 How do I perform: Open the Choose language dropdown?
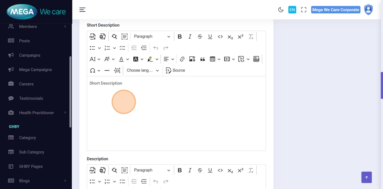(x=143, y=70)
